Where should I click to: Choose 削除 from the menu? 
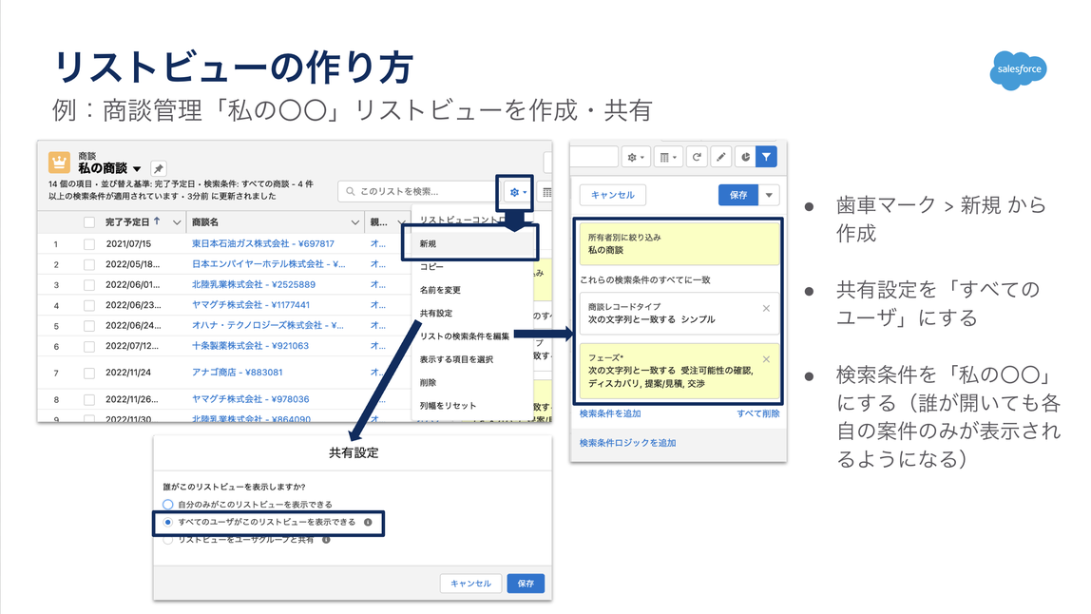click(x=428, y=383)
